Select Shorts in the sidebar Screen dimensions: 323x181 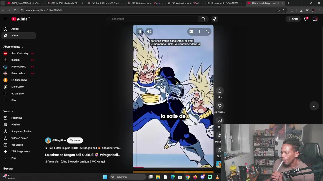[18, 36]
